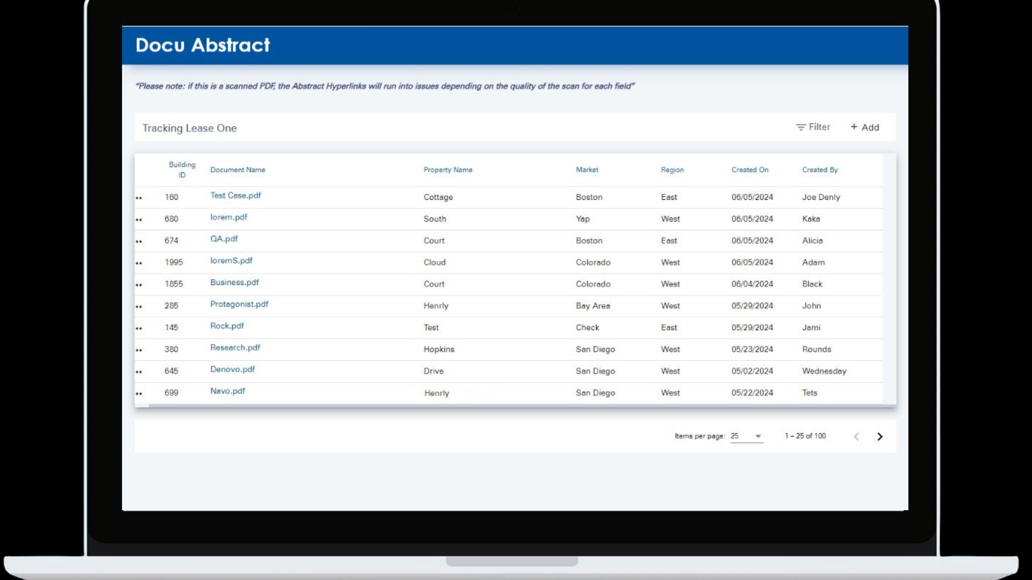This screenshot has width=1032, height=580.
Task: Go to previous page arrow
Action: tap(856, 437)
